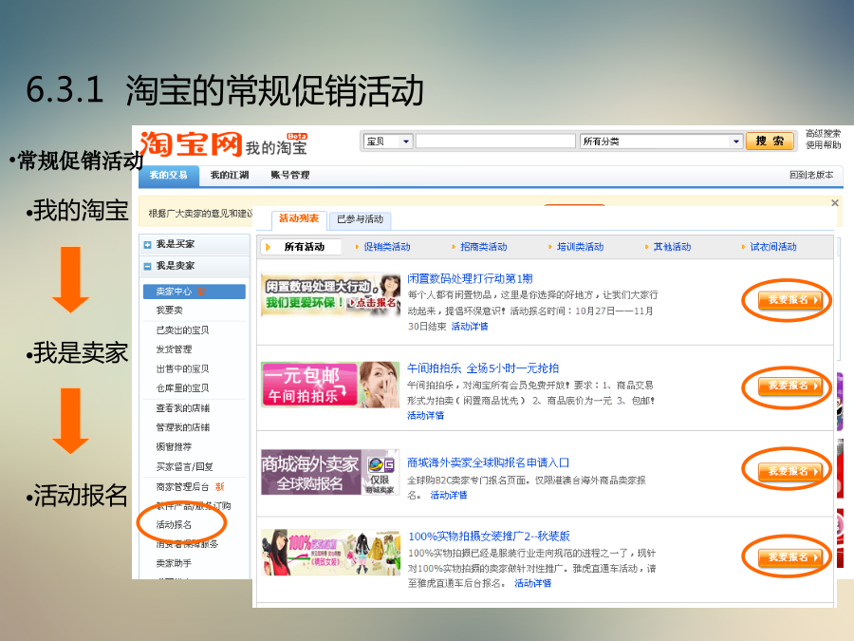The height and width of the screenshot is (641, 854).
Task: Open 活动详情 for 100%实物拍摄 activity
Action: pos(532,584)
